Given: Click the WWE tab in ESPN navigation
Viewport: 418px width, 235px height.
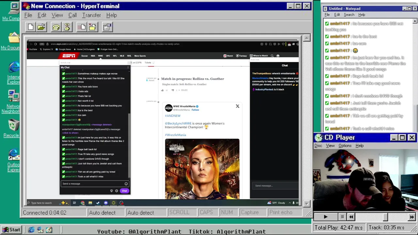Looking at the screenshot, I should point(100,56).
